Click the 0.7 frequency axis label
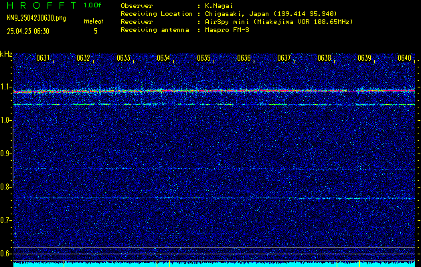421x267 pixels. [x=5, y=220]
